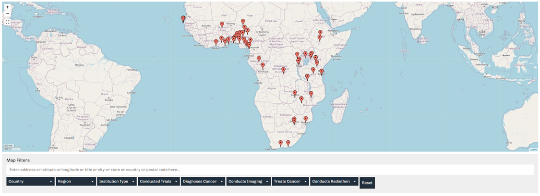Open the Diagnoses Cancer dropdown
540x196 pixels.
pos(203,182)
